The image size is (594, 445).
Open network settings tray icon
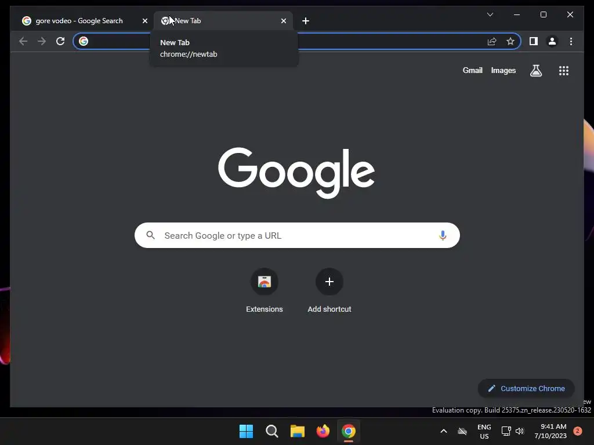coord(506,431)
